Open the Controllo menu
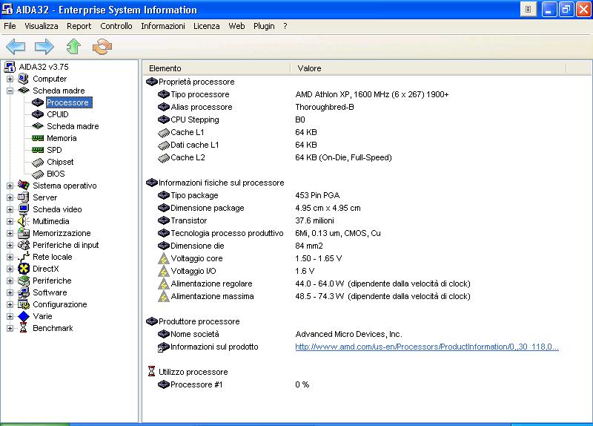593x426 pixels. pos(116,26)
